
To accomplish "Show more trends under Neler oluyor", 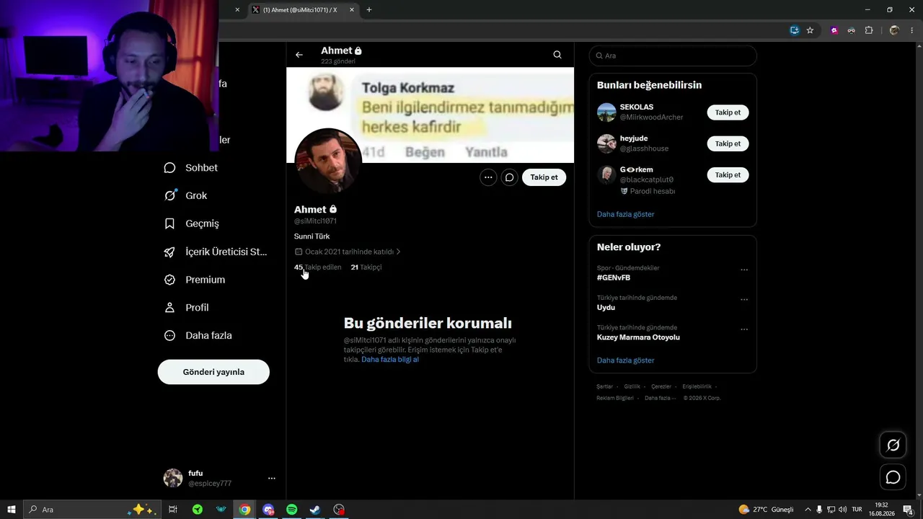I will tap(626, 360).
